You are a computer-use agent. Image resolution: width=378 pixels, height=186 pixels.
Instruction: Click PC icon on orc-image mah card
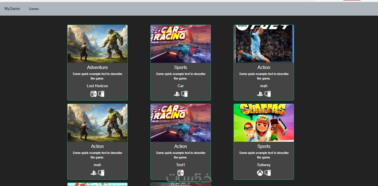[x=101, y=173]
